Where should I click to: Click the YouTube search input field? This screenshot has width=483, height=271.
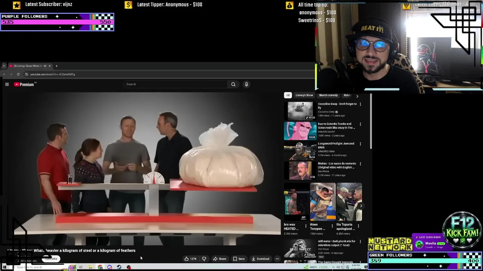pos(175,84)
